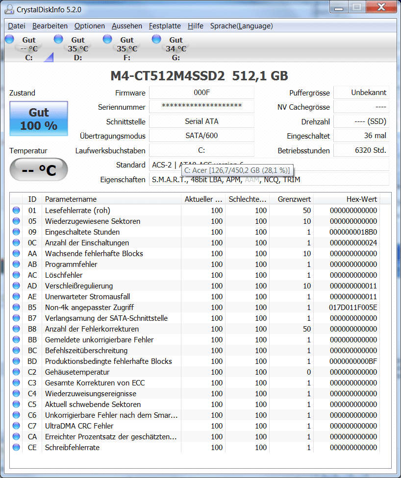
Task: Click status orb for Löschfehler row
Action: (x=16, y=275)
